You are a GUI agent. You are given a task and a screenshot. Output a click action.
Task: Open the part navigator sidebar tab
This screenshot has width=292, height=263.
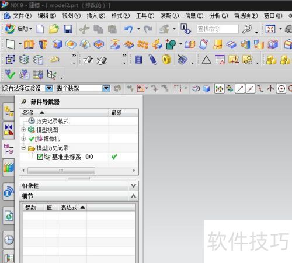click(8, 149)
